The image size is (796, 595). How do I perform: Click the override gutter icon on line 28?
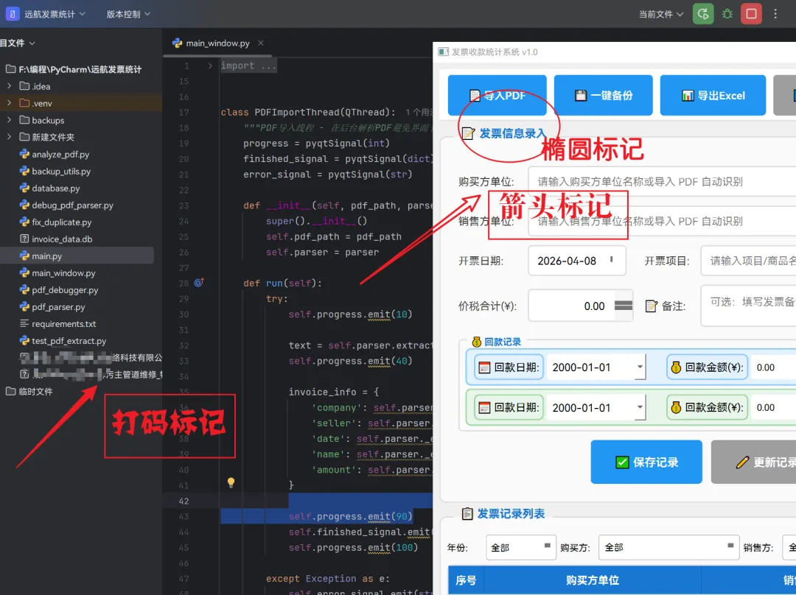click(x=199, y=283)
